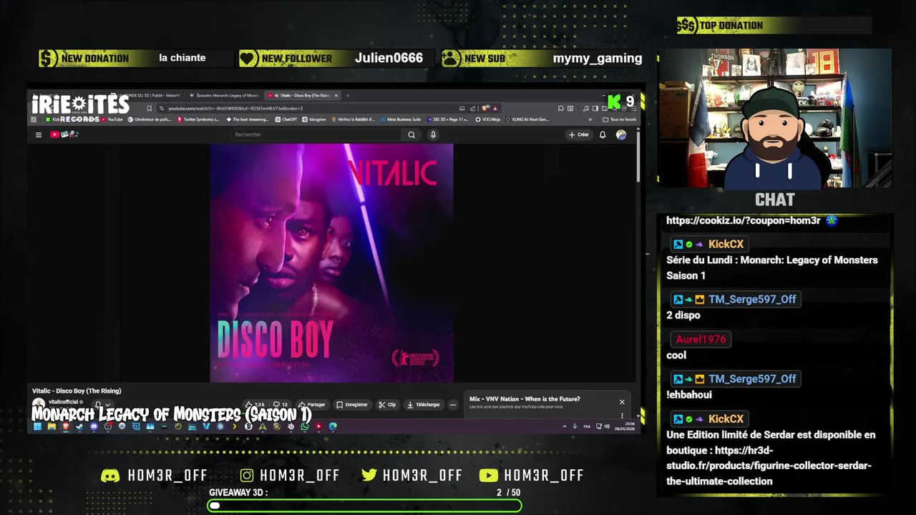The height and width of the screenshot is (515, 916).
Task: Click Aurel1976 username in chat
Action: pos(701,339)
